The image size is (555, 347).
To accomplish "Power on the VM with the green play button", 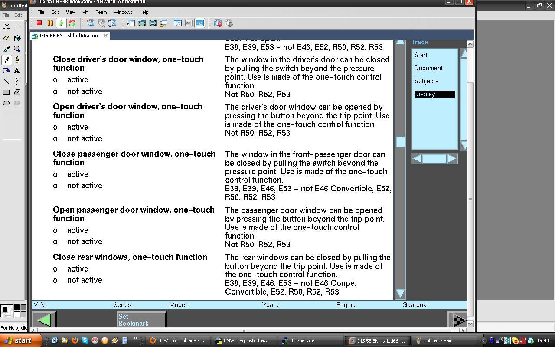I will [61, 23].
